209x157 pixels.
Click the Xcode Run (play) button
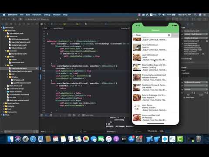pyautogui.click(x=14, y=19)
